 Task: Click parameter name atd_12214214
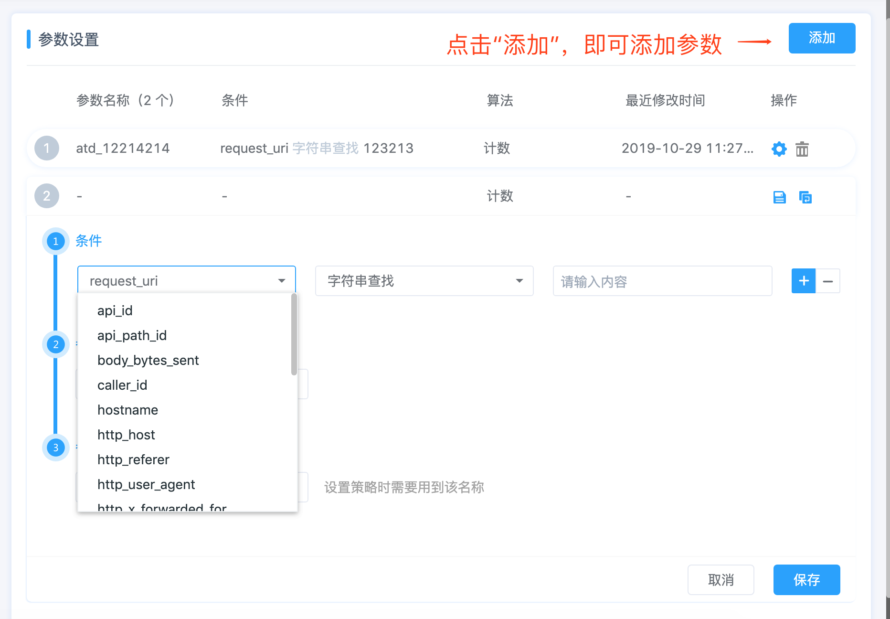point(123,148)
